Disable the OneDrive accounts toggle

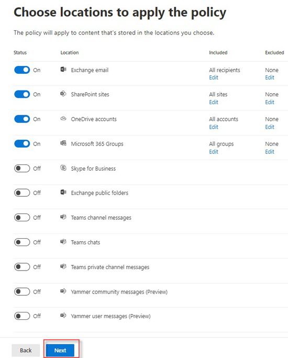pyautogui.click(x=22, y=119)
